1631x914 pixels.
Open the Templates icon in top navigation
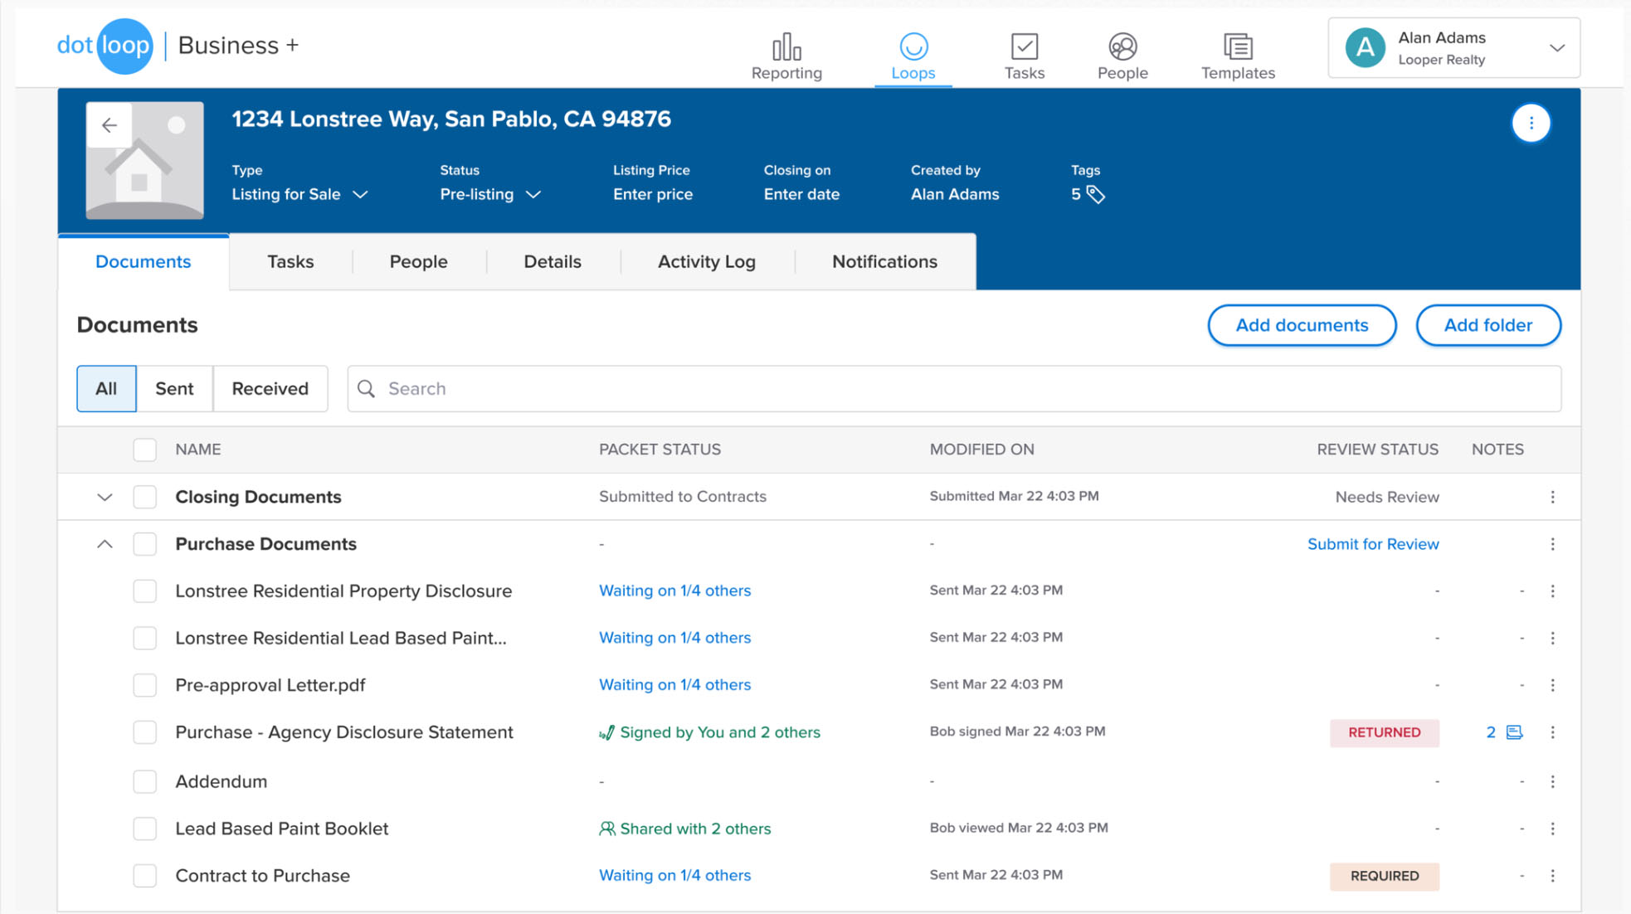(1237, 47)
